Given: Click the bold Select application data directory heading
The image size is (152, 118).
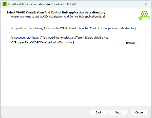Looking at the screenshot, I should 56,12.
